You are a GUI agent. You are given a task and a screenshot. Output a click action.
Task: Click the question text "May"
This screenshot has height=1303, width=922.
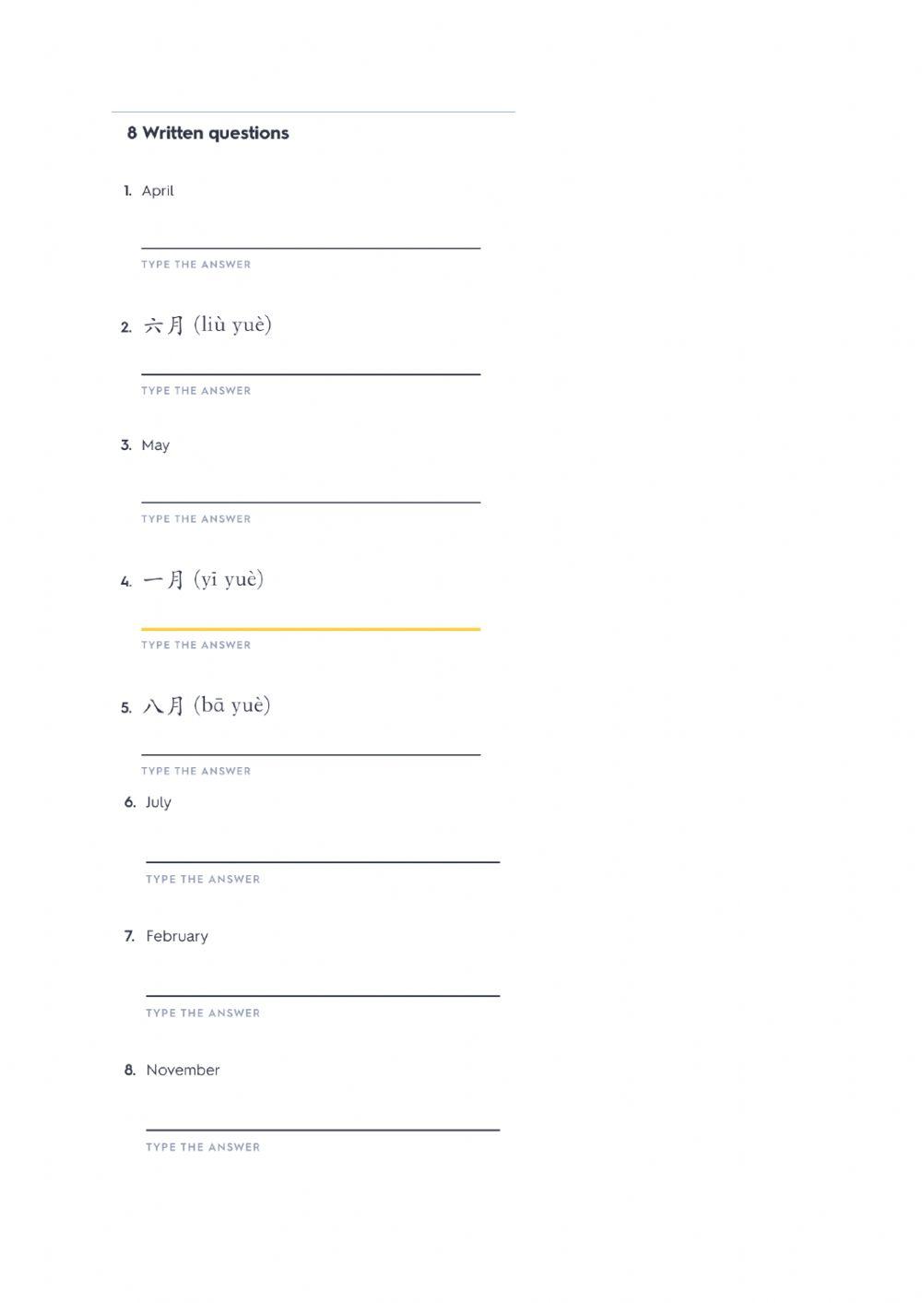tap(156, 445)
